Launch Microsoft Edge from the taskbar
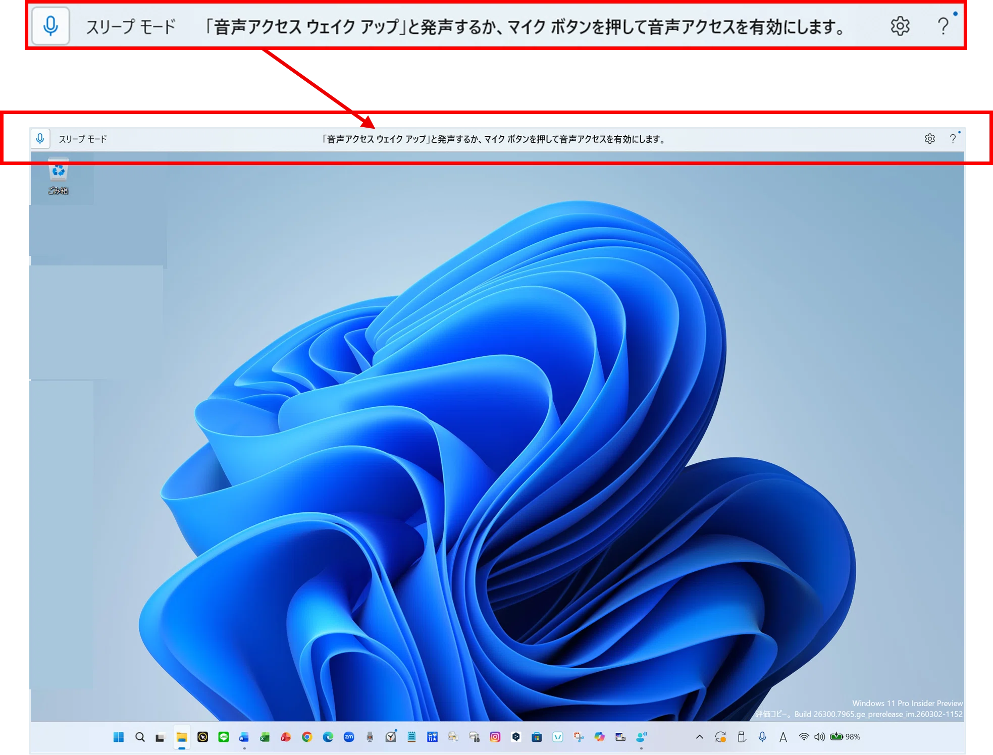 tap(328, 737)
